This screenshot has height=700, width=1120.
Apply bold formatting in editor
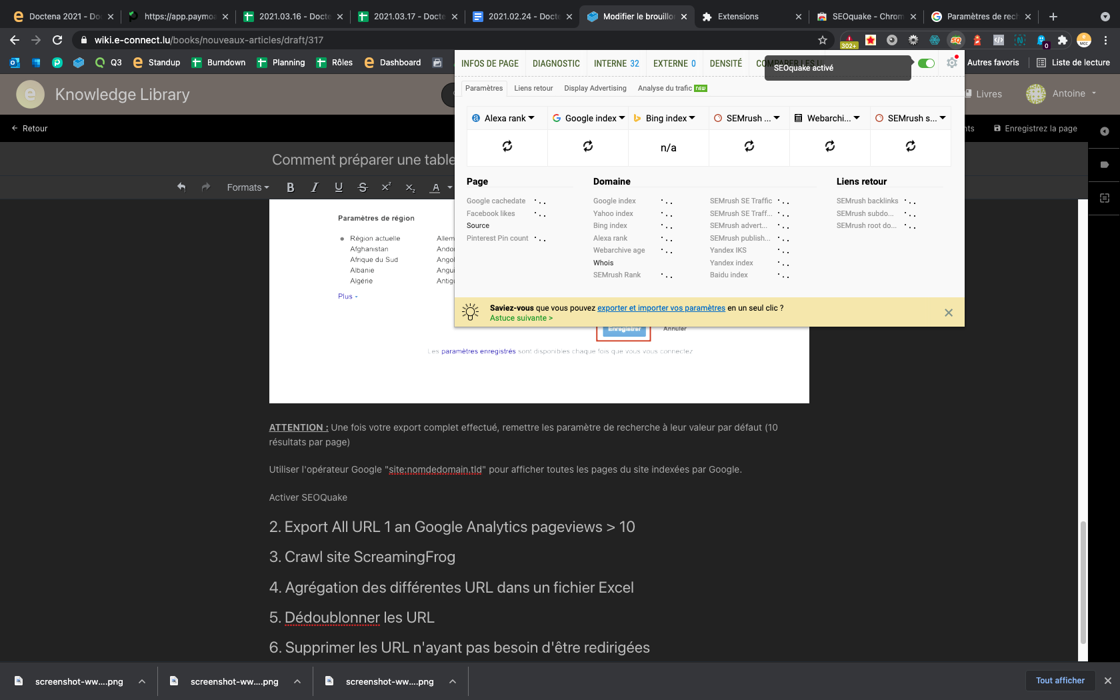tap(290, 187)
